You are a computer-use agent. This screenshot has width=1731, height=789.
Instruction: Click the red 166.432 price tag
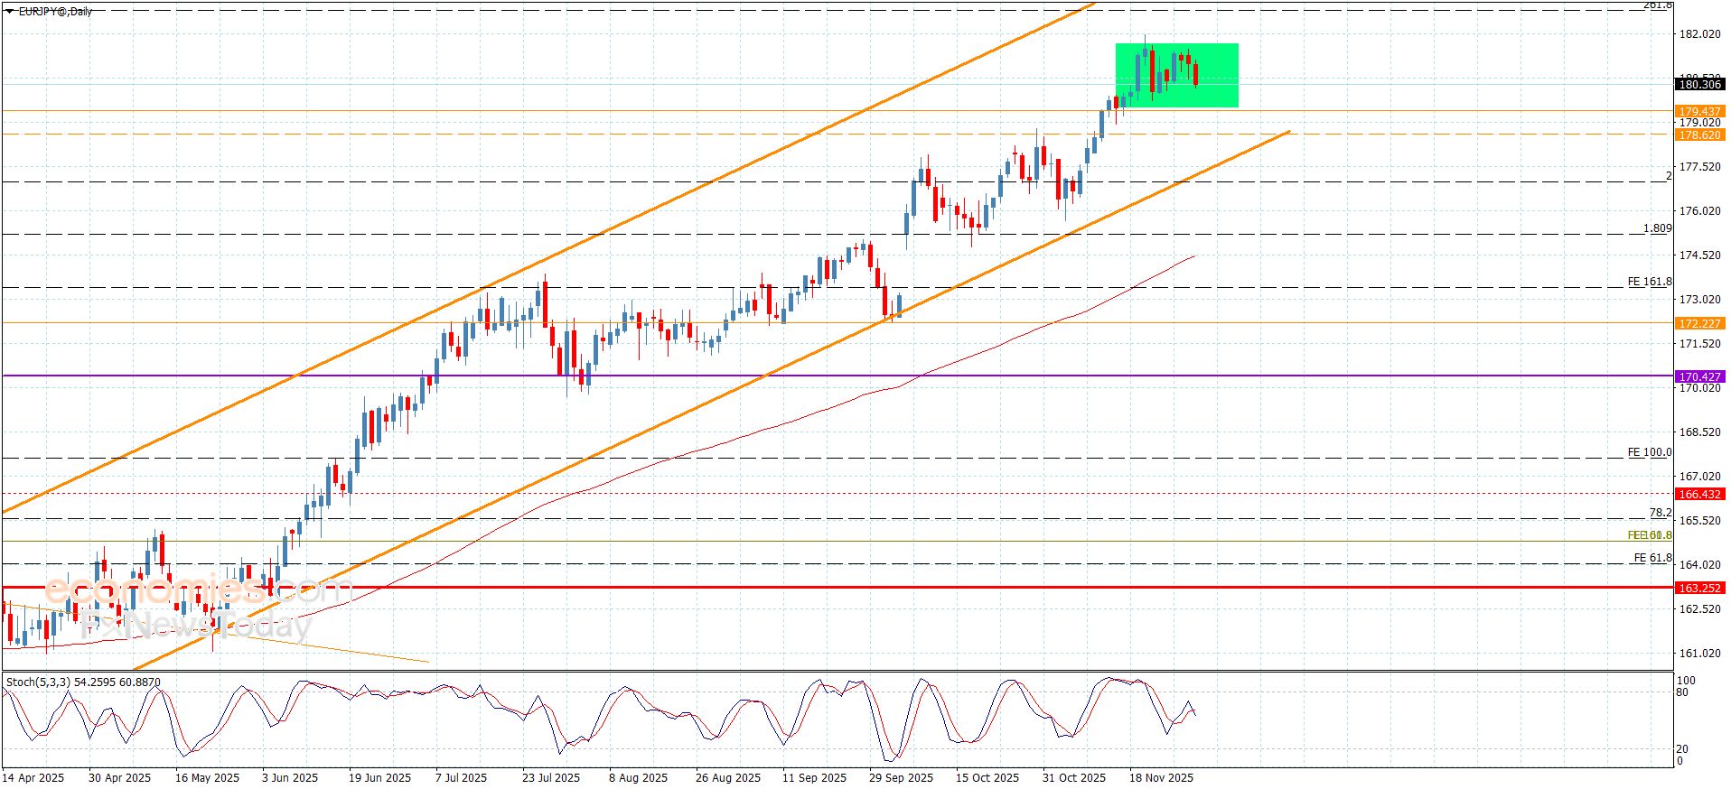[x=1698, y=494]
